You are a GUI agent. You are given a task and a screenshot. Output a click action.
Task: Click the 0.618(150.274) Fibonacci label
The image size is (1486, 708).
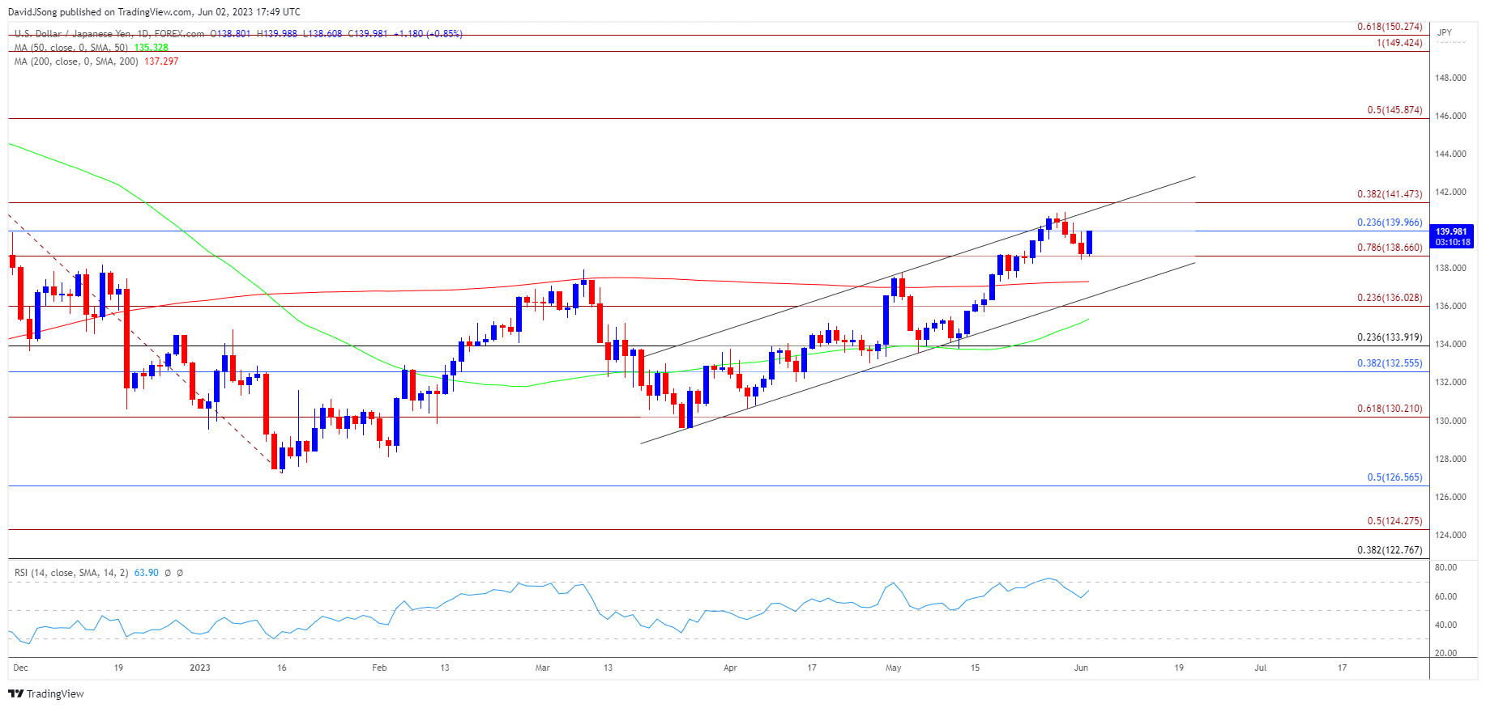(1390, 27)
